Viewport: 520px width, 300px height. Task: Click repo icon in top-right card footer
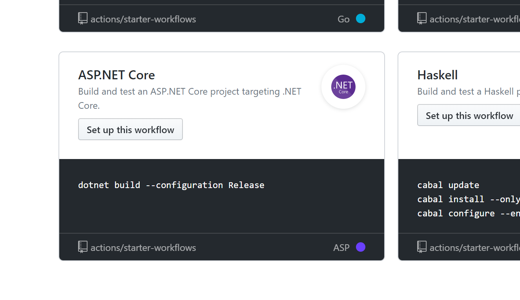422,19
